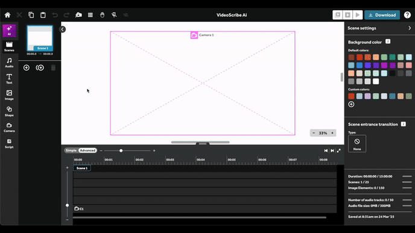Toggle the grid overlay icon

click(90, 15)
